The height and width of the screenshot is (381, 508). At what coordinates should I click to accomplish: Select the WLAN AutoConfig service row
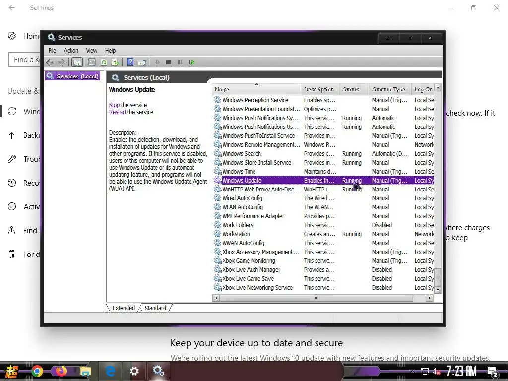pyautogui.click(x=323, y=207)
